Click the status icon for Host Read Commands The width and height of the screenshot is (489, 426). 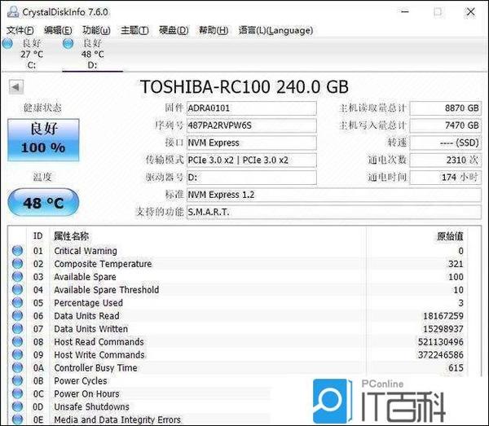17,341
